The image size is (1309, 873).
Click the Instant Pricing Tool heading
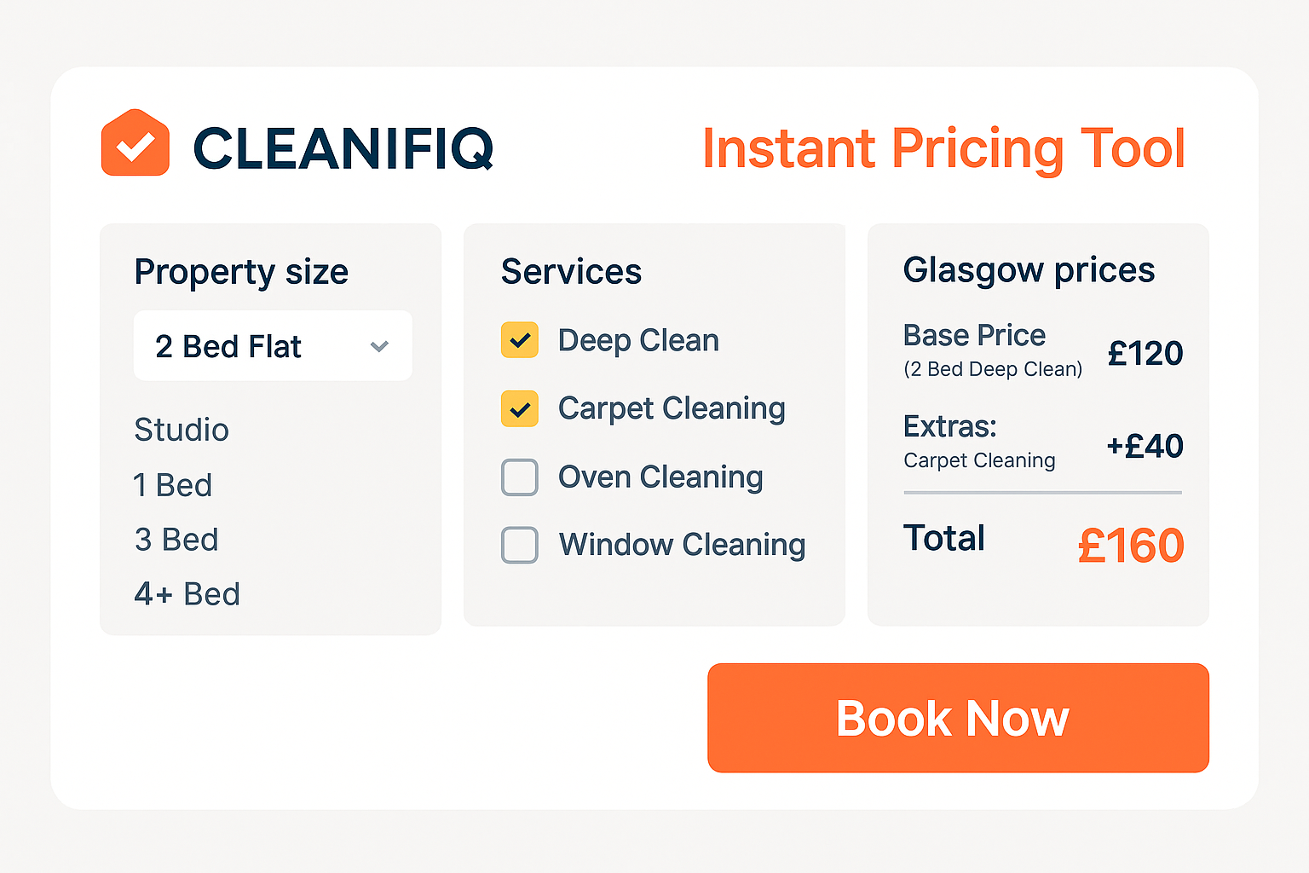tap(943, 147)
